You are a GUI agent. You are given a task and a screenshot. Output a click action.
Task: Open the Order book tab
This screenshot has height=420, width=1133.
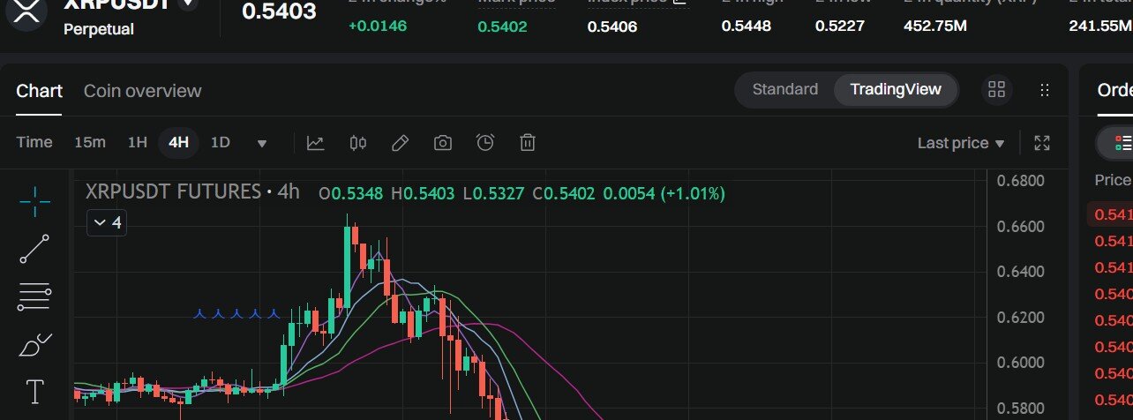coord(1114,90)
